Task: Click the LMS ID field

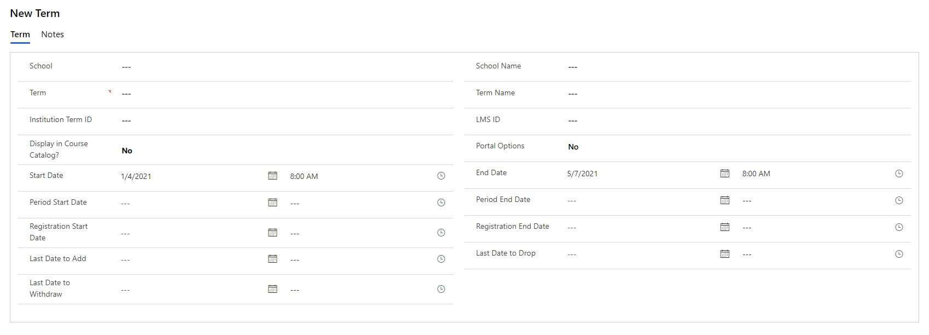Action: (737, 120)
